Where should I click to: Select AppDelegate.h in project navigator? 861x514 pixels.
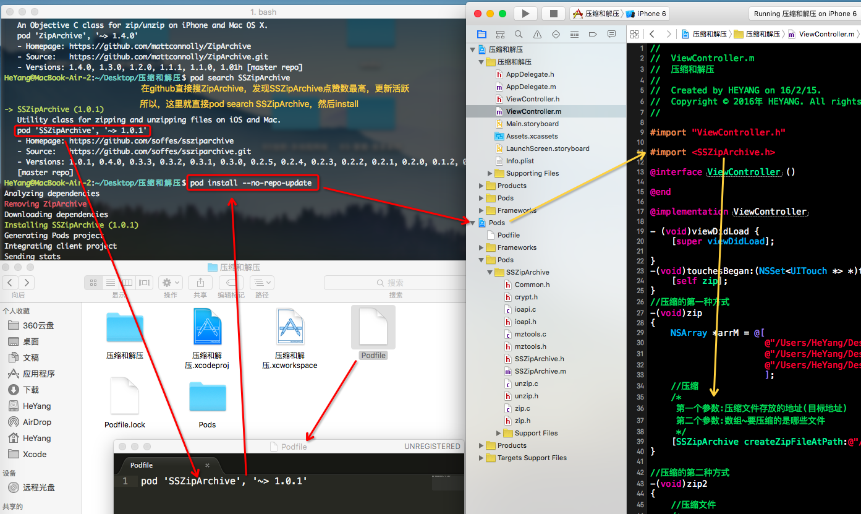coord(530,74)
